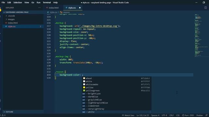
Task: Click the .reason selector on line 132
Action: (59, 72)
